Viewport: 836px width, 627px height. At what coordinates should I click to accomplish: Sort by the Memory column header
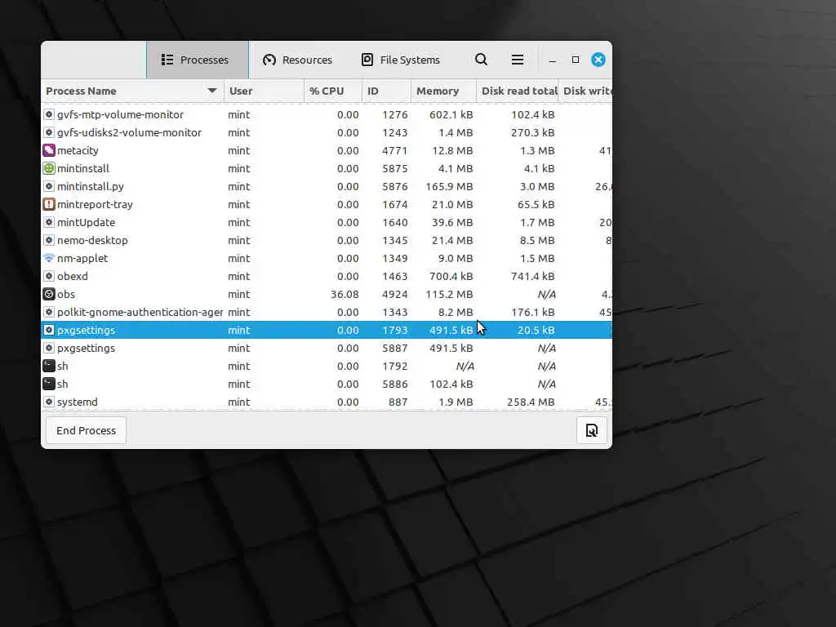pos(443,91)
